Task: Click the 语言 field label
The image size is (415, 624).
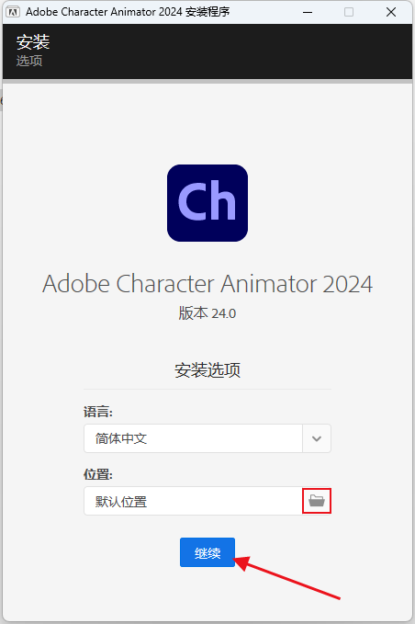Action: [x=98, y=412]
